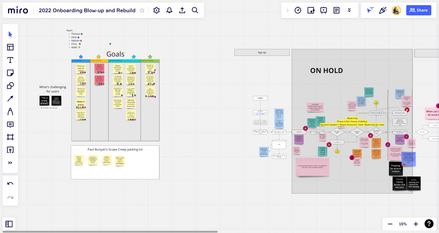Click the zoom in plus button

point(416,224)
